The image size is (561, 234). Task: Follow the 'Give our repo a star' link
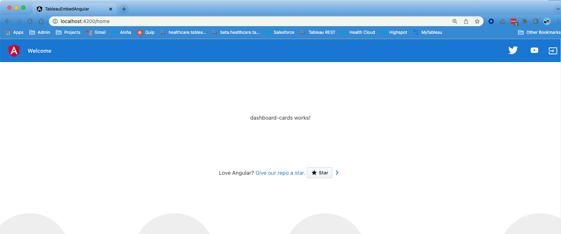280,173
